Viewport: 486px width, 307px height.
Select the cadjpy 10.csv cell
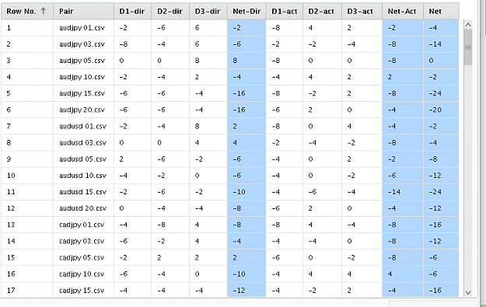[x=83, y=274]
